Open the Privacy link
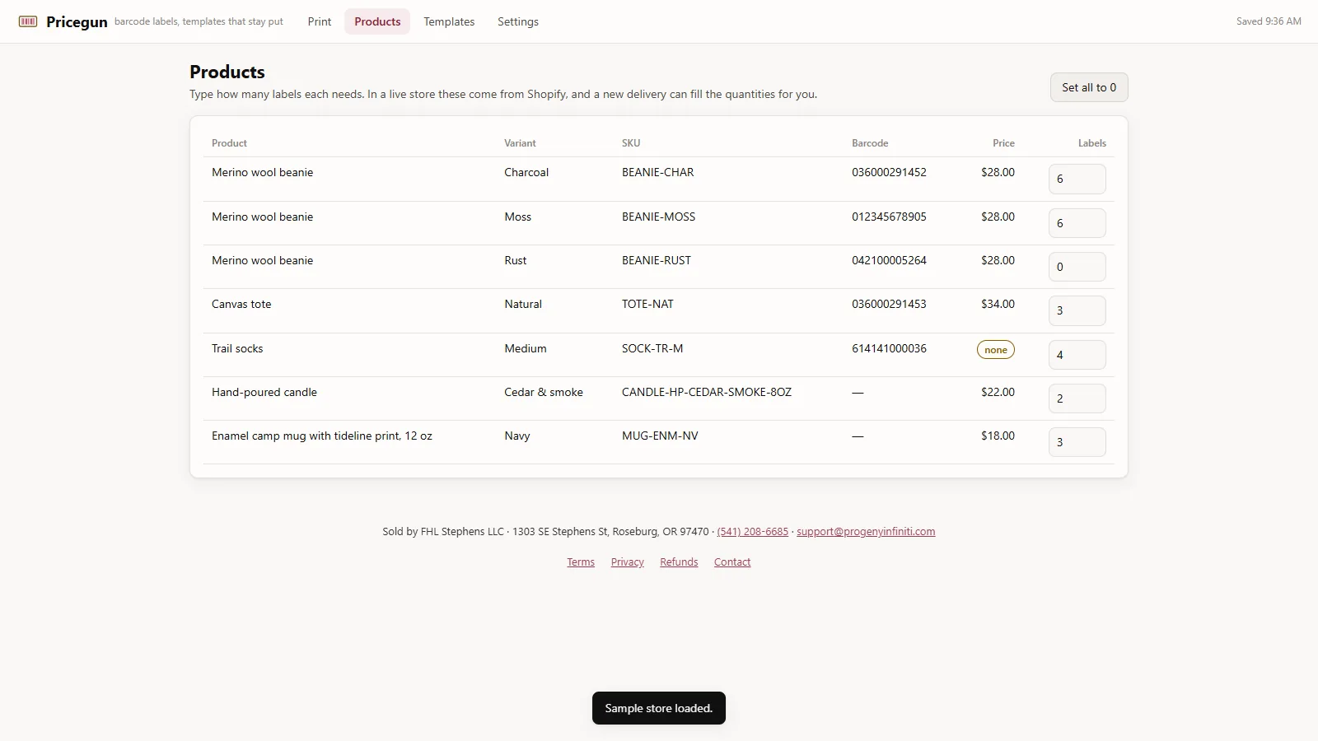Screen dimensions: 1318x741 coord(628,562)
